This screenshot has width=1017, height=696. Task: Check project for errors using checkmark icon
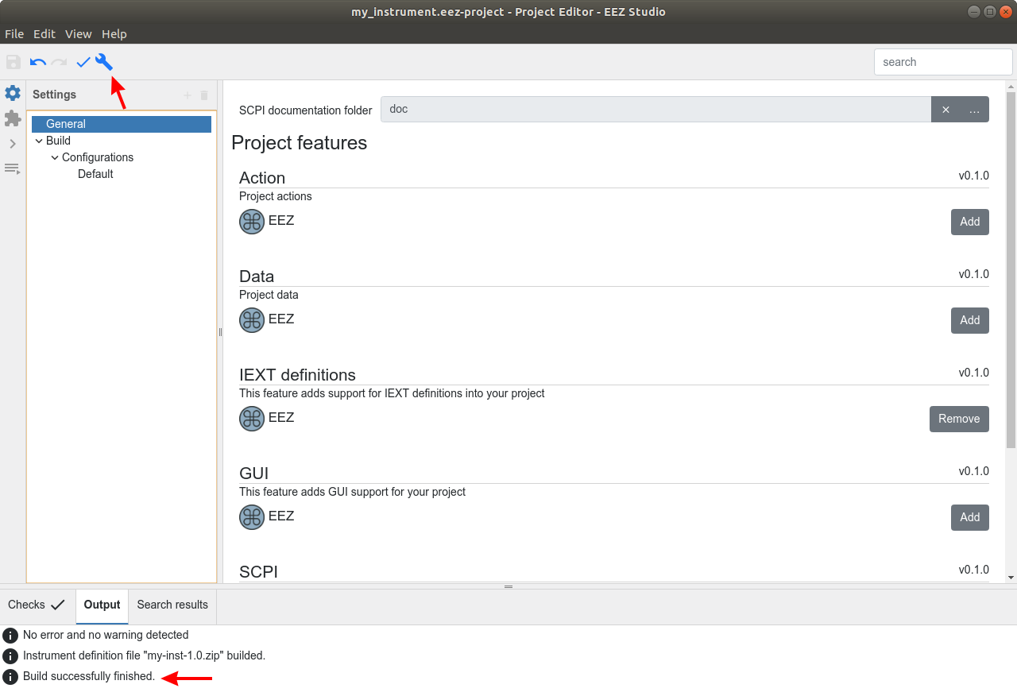[83, 62]
